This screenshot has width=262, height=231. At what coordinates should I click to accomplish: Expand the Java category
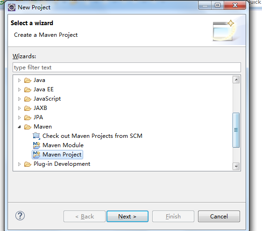tap(19, 80)
